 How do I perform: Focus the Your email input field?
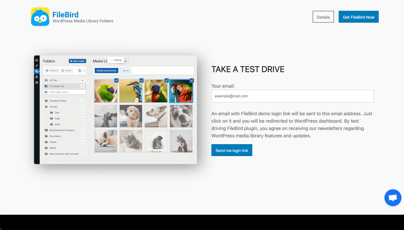(x=292, y=96)
